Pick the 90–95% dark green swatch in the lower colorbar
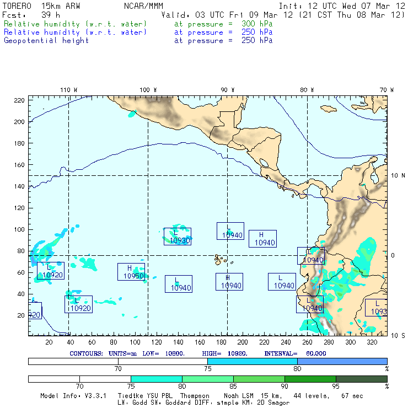The image size is (408, 408). 310,379
